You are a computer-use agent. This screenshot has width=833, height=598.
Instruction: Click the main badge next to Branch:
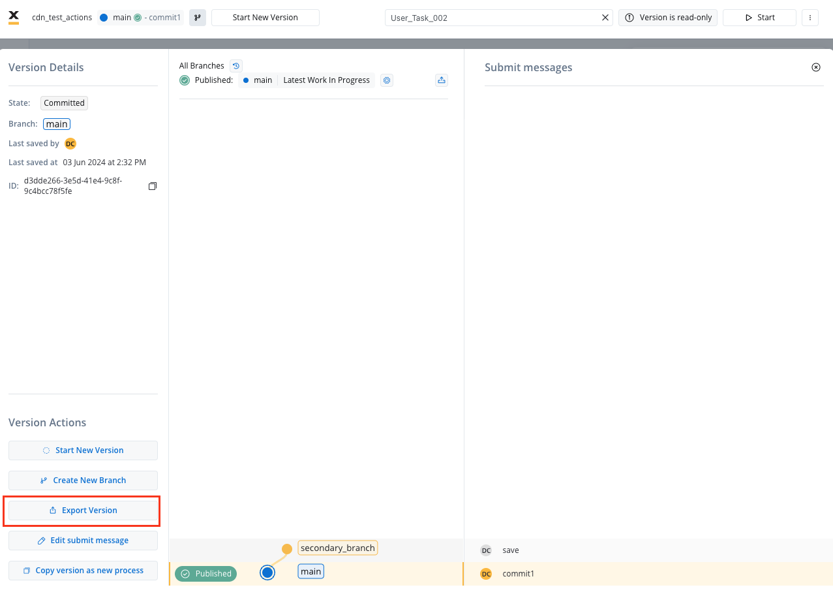(57, 124)
